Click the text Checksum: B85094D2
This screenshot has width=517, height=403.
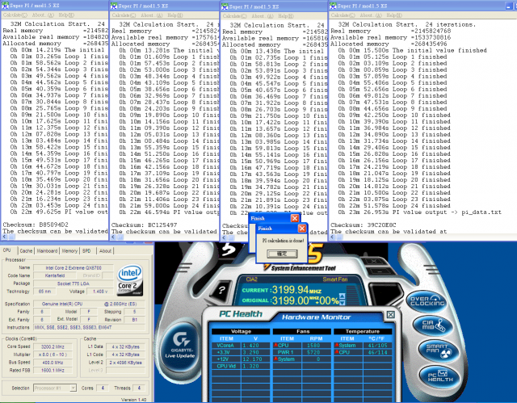[36, 225]
